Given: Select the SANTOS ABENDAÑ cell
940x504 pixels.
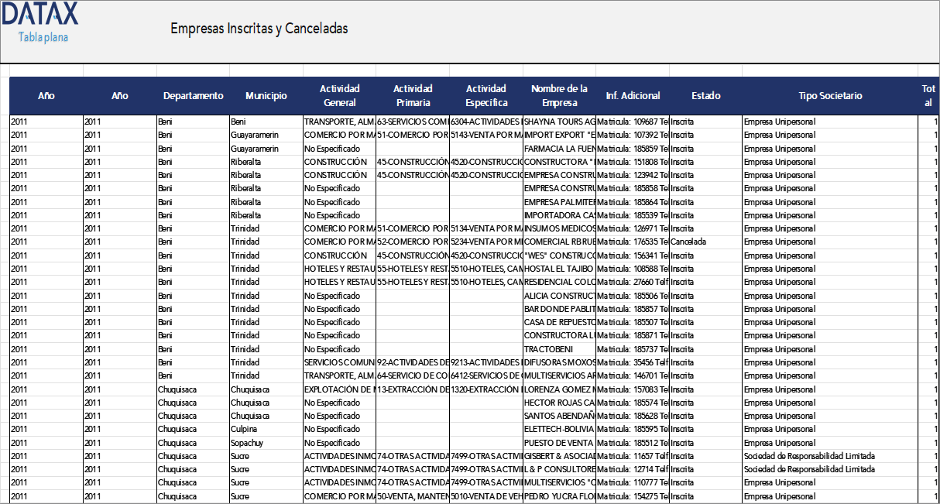Looking at the screenshot, I should point(560,416).
